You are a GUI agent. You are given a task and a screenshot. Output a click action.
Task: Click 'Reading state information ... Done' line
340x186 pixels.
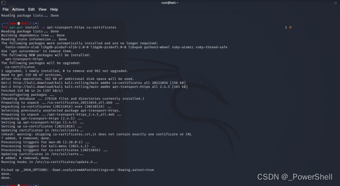[34, 39]
